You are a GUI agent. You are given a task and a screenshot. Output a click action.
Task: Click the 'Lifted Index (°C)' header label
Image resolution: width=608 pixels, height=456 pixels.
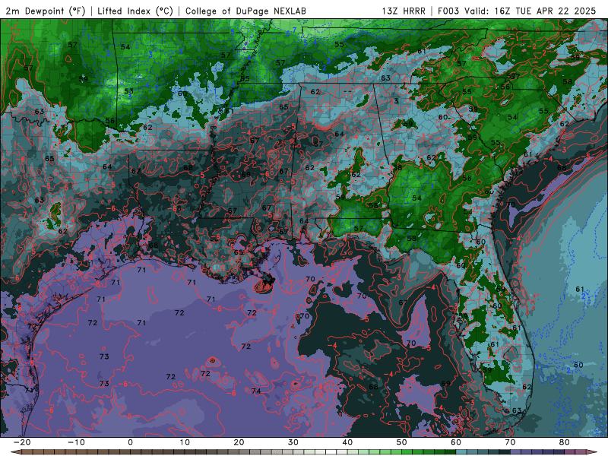(x=135, y=11)
